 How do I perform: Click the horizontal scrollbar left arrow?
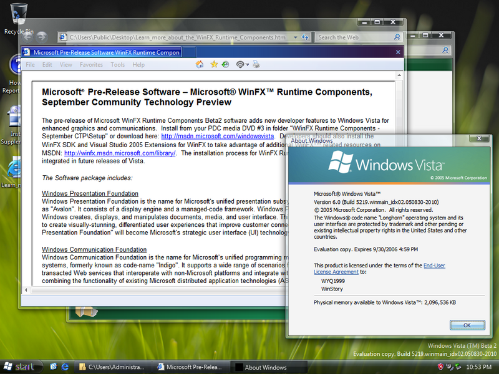26,290
